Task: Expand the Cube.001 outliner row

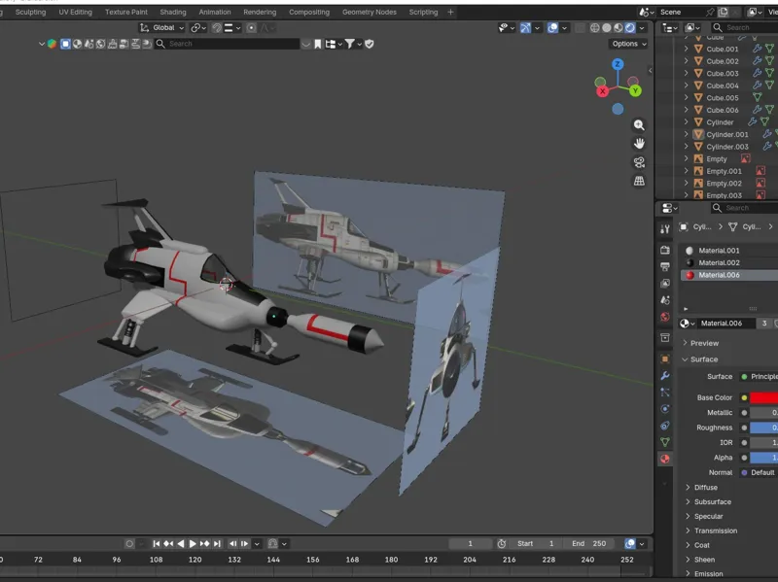Action: [x=686, y=49]
